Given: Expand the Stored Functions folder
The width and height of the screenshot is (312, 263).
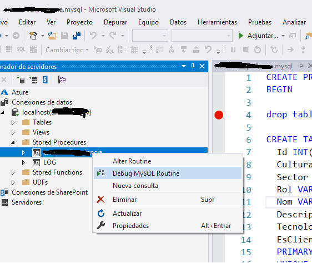Looking at the screenshot, I should click(13, 172).
